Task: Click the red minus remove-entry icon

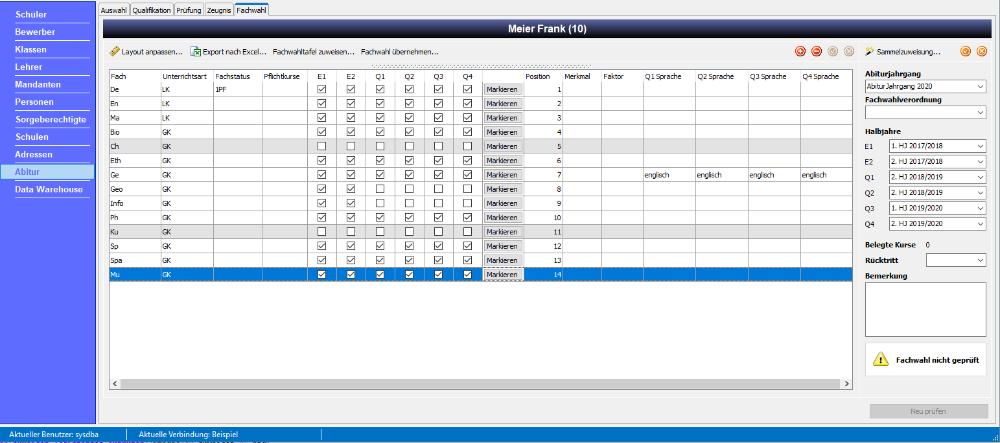Action: pyautogui.click(x=817, y=51)
